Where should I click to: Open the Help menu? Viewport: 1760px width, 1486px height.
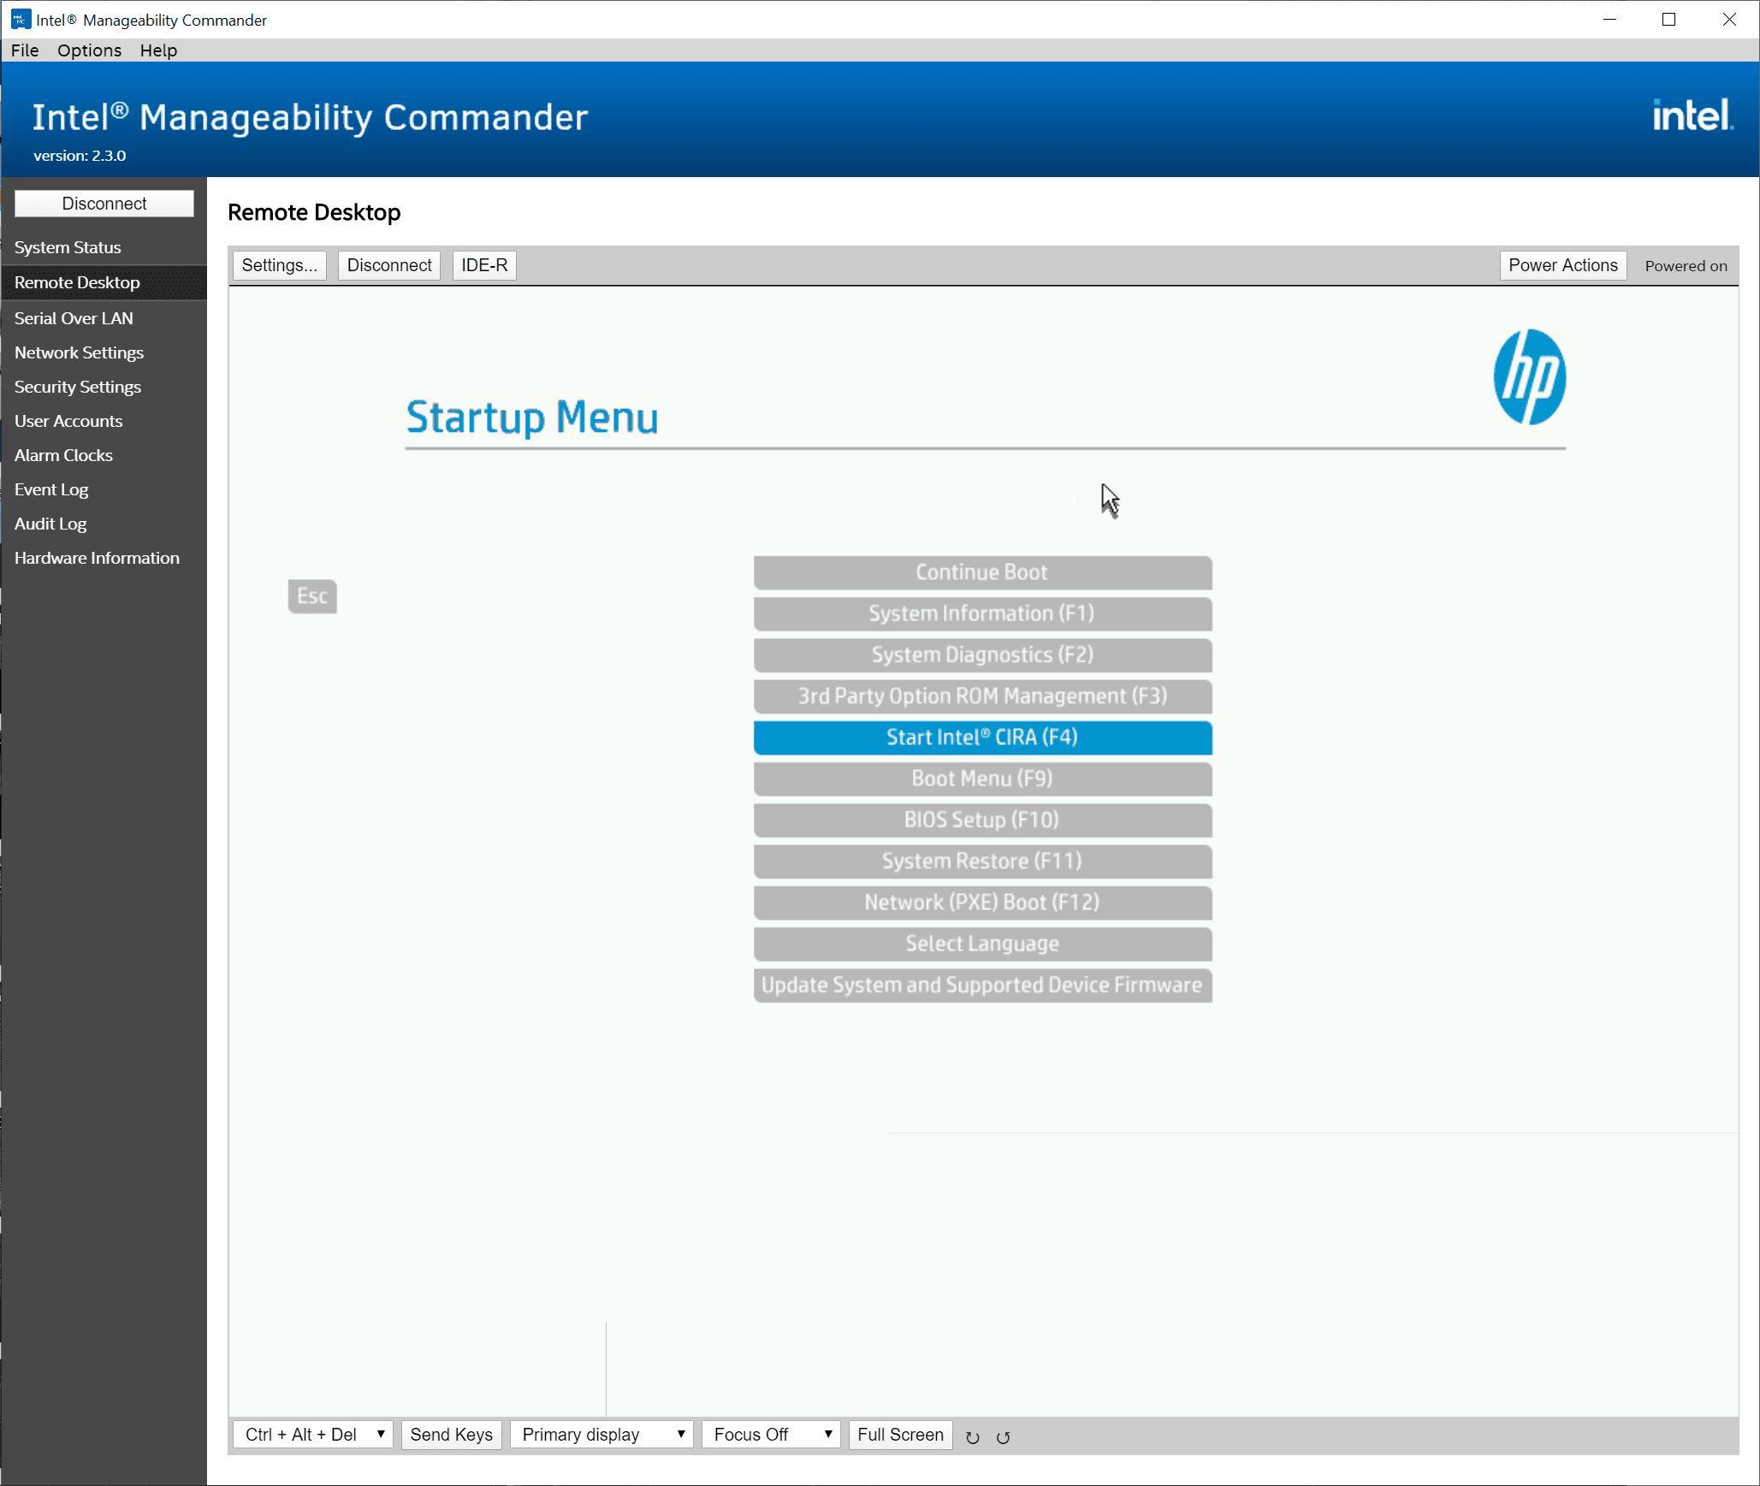coord(158,50)
